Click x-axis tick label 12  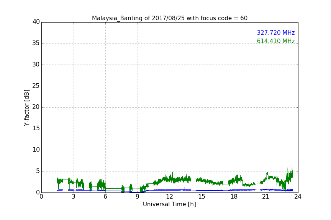point(169,197)
